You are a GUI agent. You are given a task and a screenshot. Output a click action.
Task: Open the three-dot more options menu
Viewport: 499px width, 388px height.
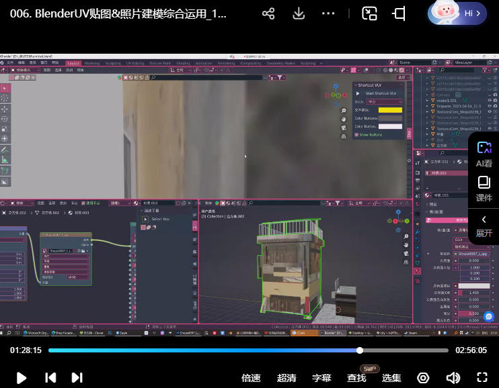(328, 13)
